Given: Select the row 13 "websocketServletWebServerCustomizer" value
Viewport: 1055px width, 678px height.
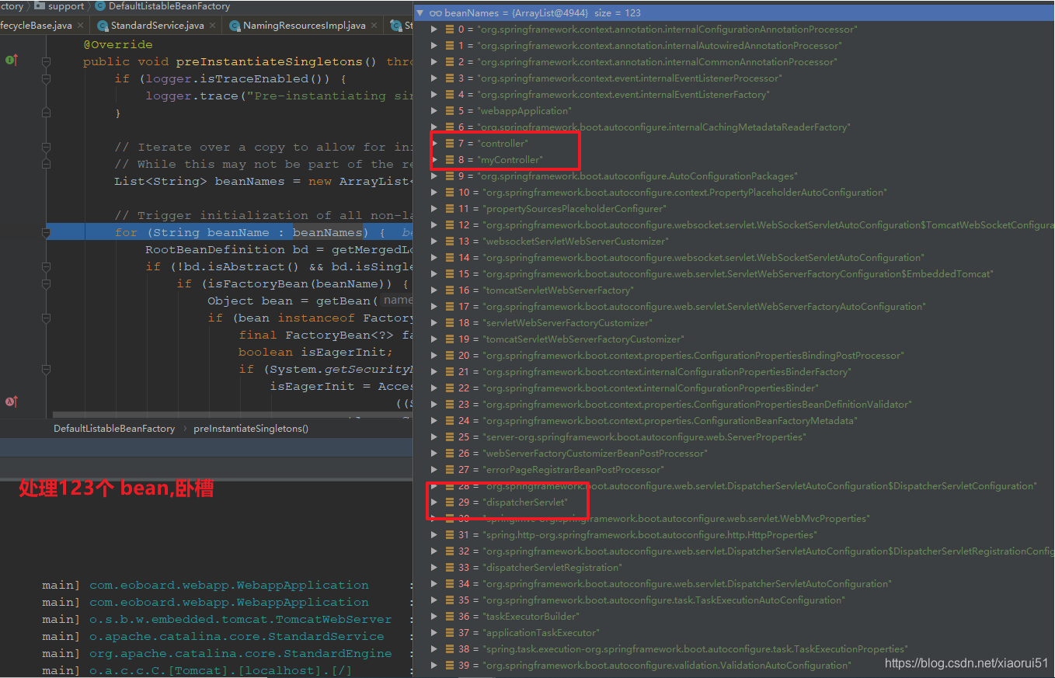Looking at the screenshot, I should point(576,242).
